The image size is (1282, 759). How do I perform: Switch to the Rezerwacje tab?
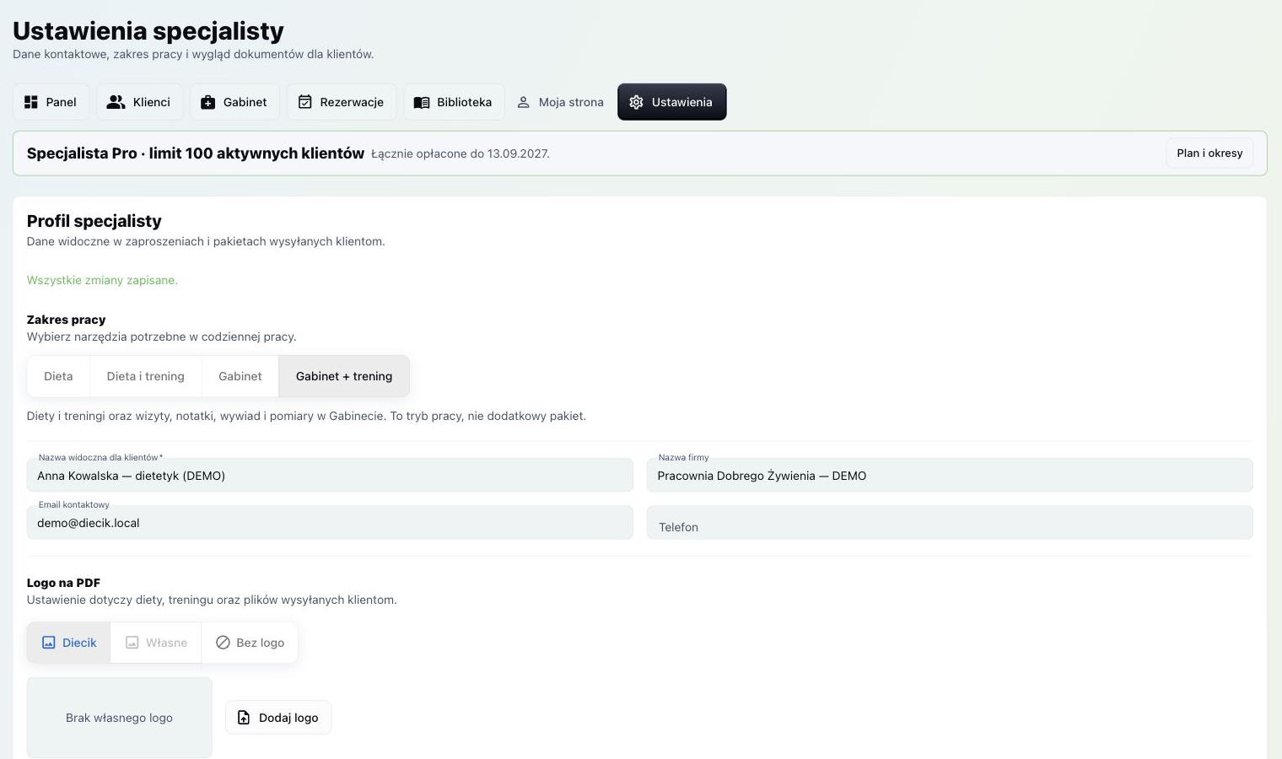(x=342, y=102)
